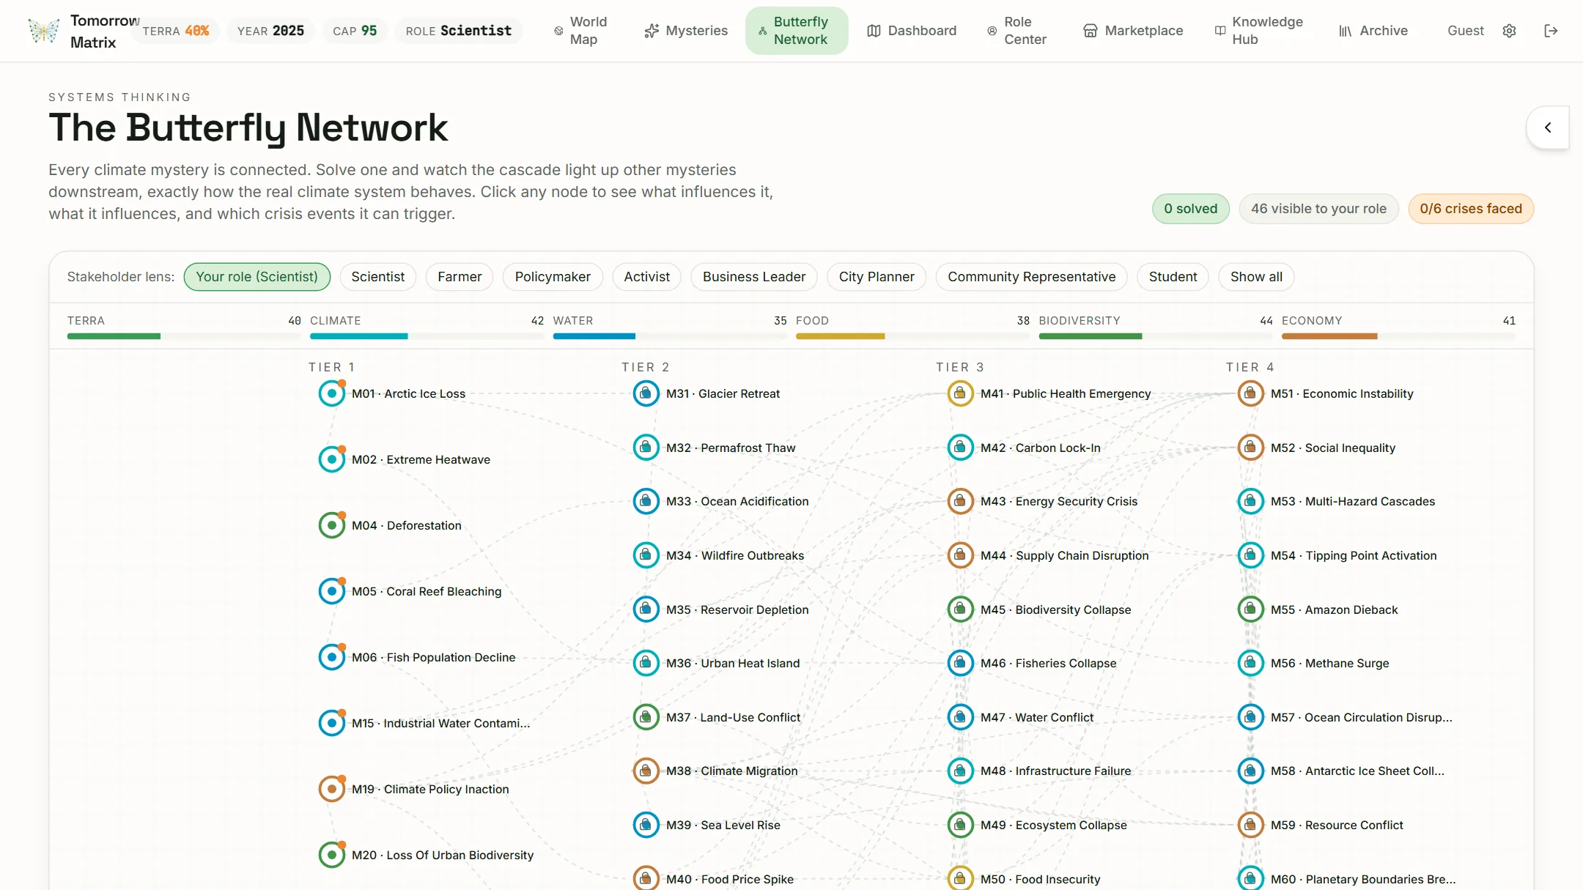The width and height of the screenshot is (1583, 890).
Task: Click M43 Energy Security Crisis lock icon
Action: click(x=960, y=501)
